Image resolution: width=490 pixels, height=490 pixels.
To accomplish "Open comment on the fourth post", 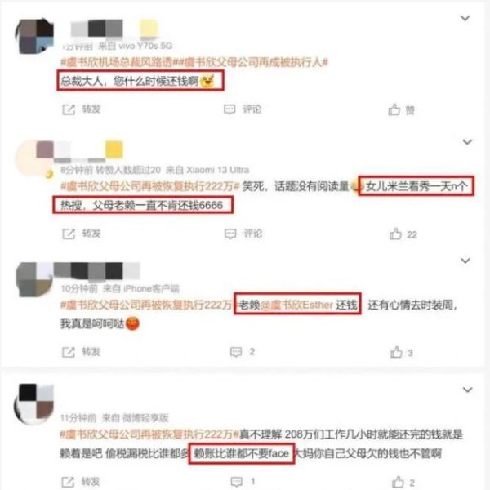I will 236,482.
